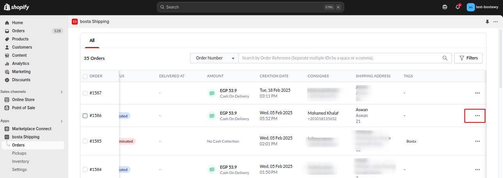Viewport: 503px width, 178px height.
Task: Open Pickups under bosta Shipping
Action: pyautogui.click(x=19, y=153)
